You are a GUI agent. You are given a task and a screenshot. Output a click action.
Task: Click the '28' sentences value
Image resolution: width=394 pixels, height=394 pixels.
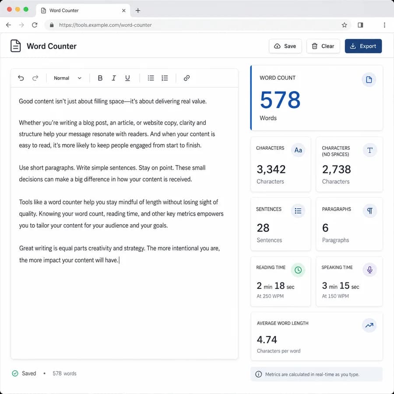tap(263, 228)
